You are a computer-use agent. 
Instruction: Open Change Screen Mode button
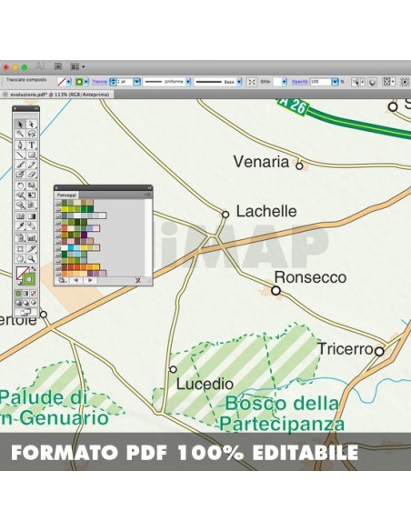[25, 312]
